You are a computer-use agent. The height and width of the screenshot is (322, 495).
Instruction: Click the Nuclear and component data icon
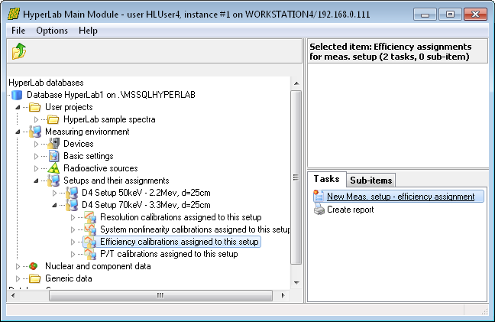[34, 266]
